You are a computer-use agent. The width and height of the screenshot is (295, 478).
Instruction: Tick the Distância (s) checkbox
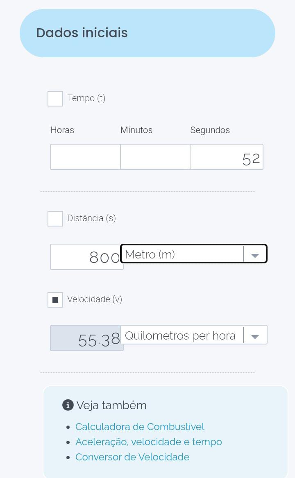(55, 219)
